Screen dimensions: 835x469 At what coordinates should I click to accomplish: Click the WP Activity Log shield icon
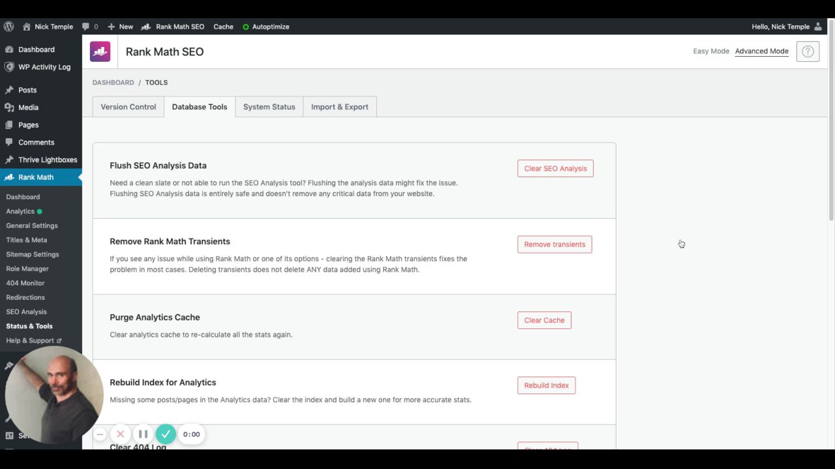(x=9, y=67)
